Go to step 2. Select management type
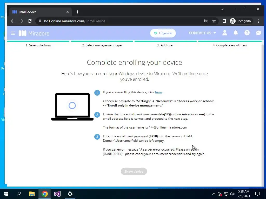The height and width of the screenshot is (199, 266). click(x=102, y=45)
